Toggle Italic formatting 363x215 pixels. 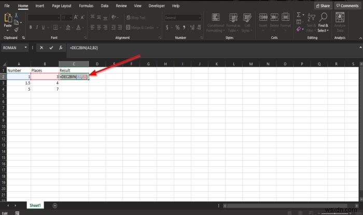point(37,27)
